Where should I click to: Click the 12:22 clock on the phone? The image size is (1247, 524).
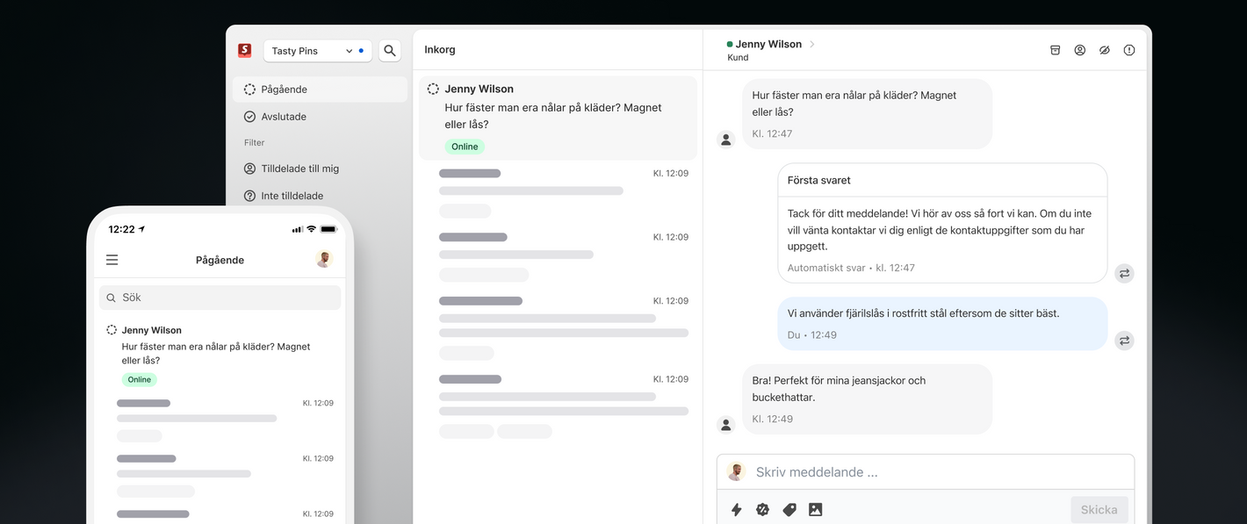click(121, 229)
